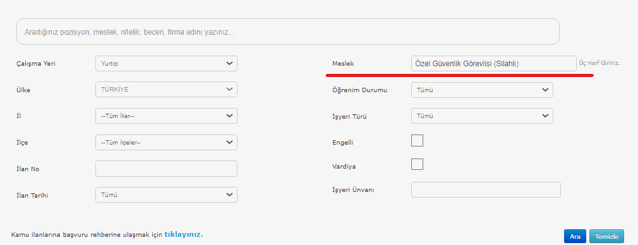
Task: Open the İlan Tarihi dropdown
Action: pos(166,195)
